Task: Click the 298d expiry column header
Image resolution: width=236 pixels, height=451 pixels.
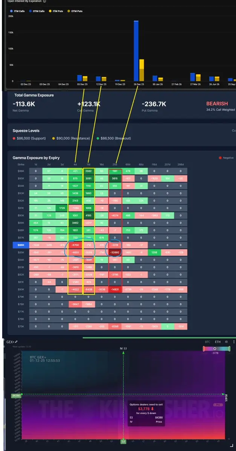Action: click(x=181, y=165)
